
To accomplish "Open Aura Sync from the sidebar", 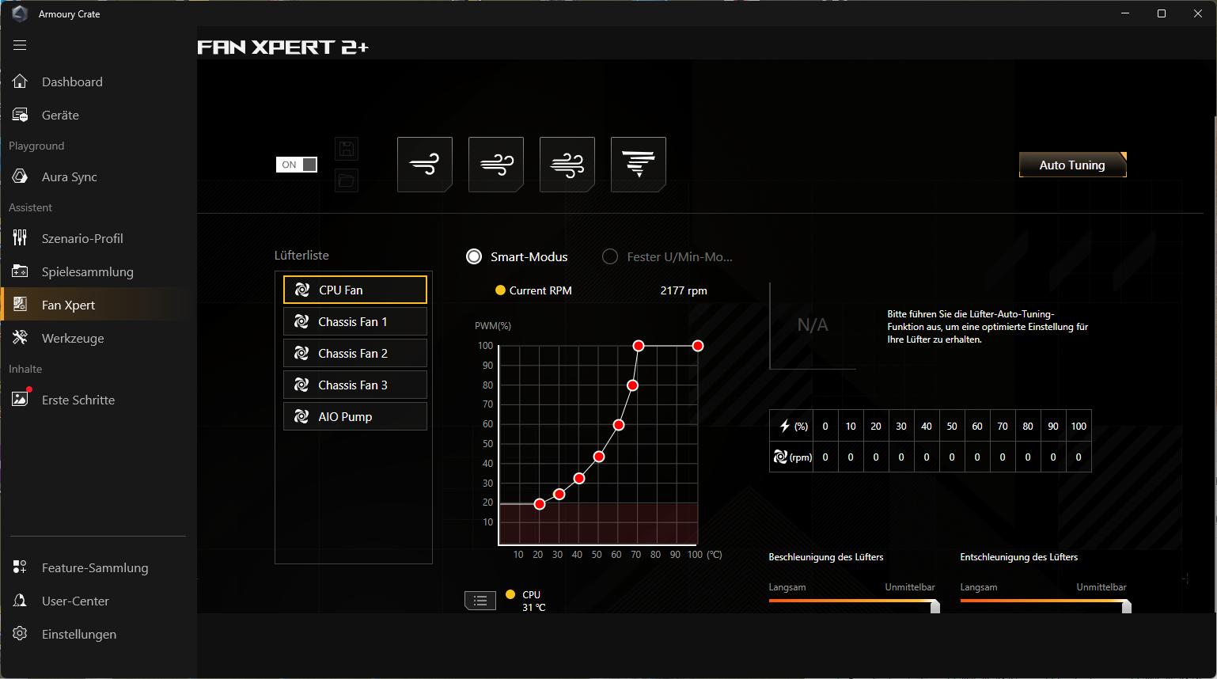I will [x=70, y=176].
